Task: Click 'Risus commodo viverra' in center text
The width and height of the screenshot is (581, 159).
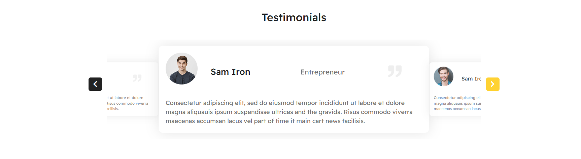Action: (378, 112)
